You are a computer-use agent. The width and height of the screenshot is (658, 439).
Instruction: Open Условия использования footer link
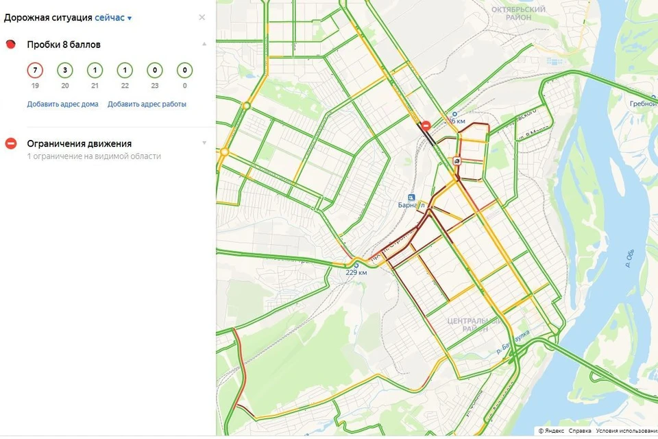pos(626,431)
